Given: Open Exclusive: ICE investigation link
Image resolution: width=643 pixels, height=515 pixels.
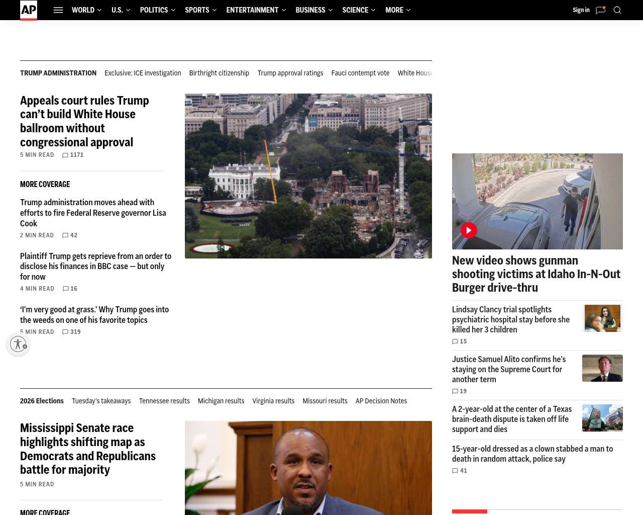Looking at the screenshot, I should coord(143,73).
